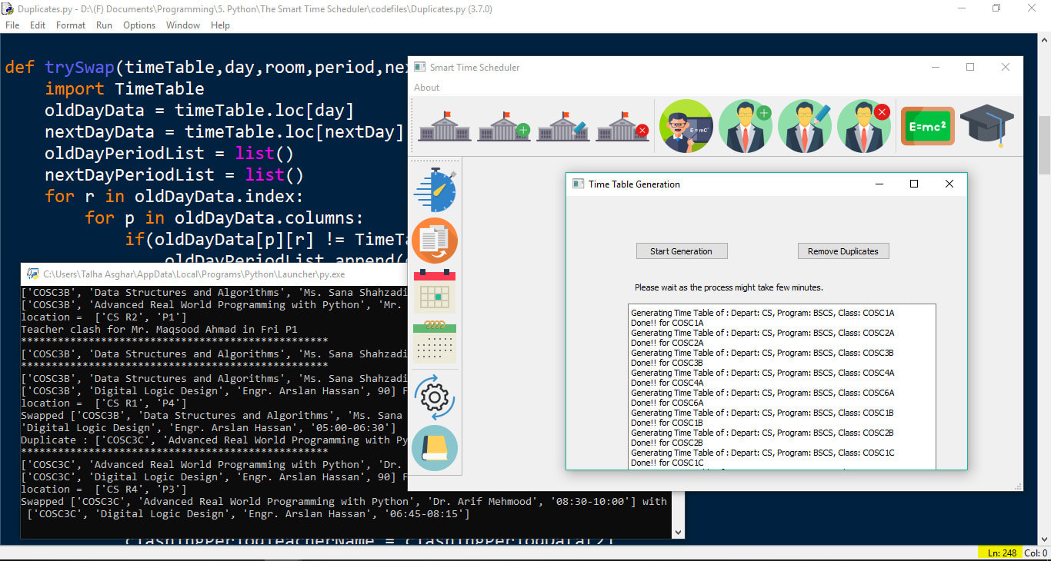Click the delete institution icon with red X
The height and width of the screenshot is (561, 1051).
(x=622, y=127)
